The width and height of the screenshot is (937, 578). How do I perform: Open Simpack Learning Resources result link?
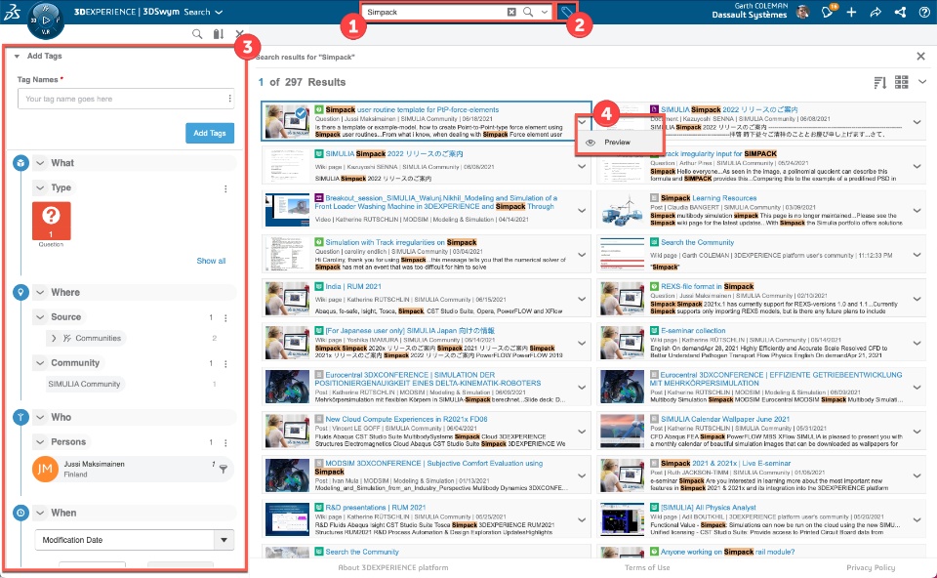tap(709, 198)
